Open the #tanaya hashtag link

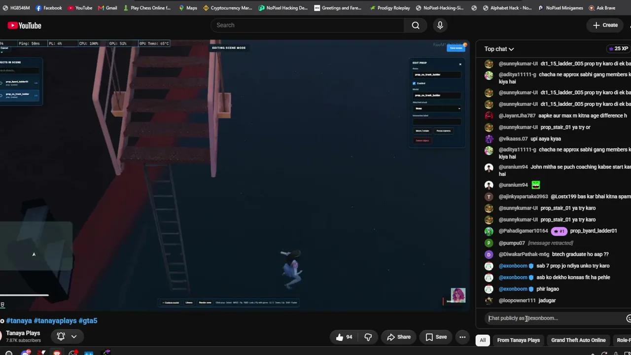pyautogui.click(x=19, y=320)
